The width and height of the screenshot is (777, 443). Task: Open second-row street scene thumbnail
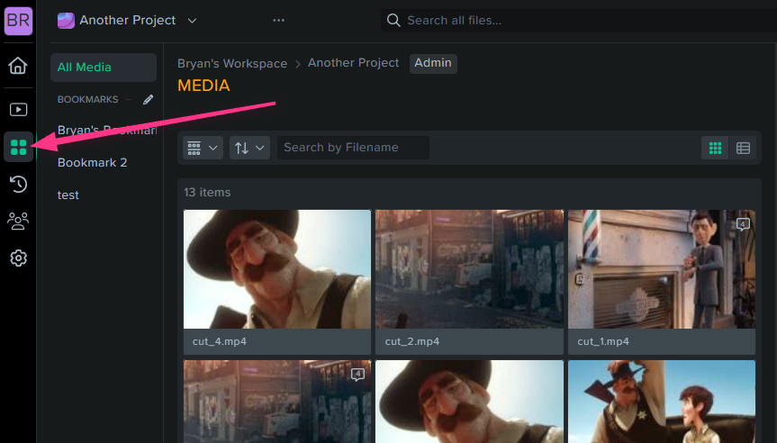[x=277, y=402]
